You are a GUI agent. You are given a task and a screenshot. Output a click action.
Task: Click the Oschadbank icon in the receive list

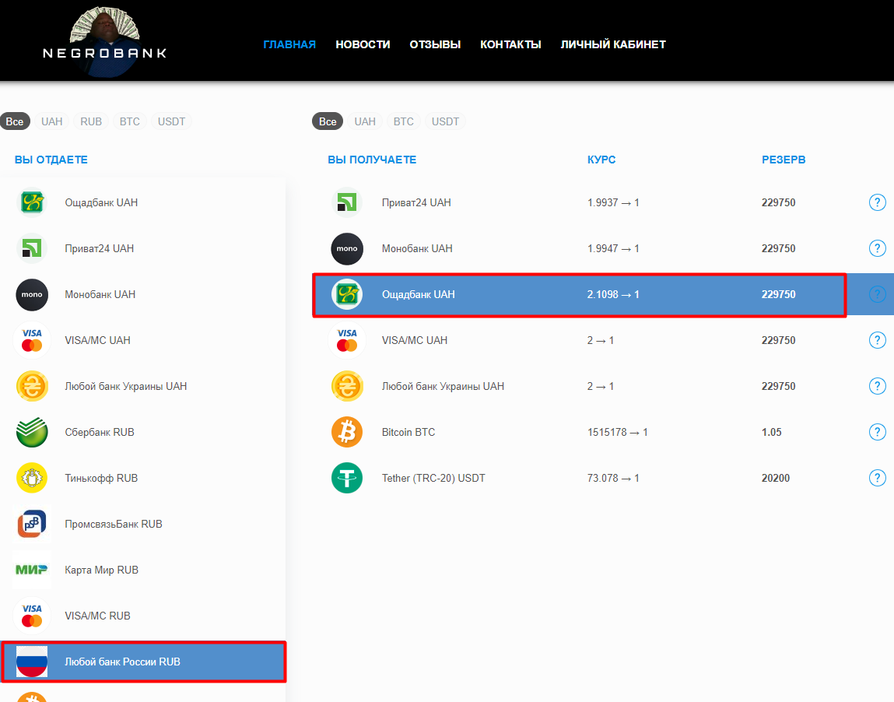click(x=347, y=295)
